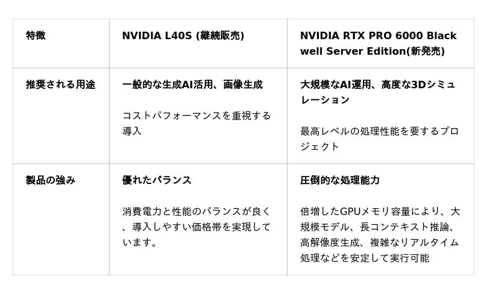
Task: Click the 消費電力と性能のバランス paragraph
Action: coord(196,211)
